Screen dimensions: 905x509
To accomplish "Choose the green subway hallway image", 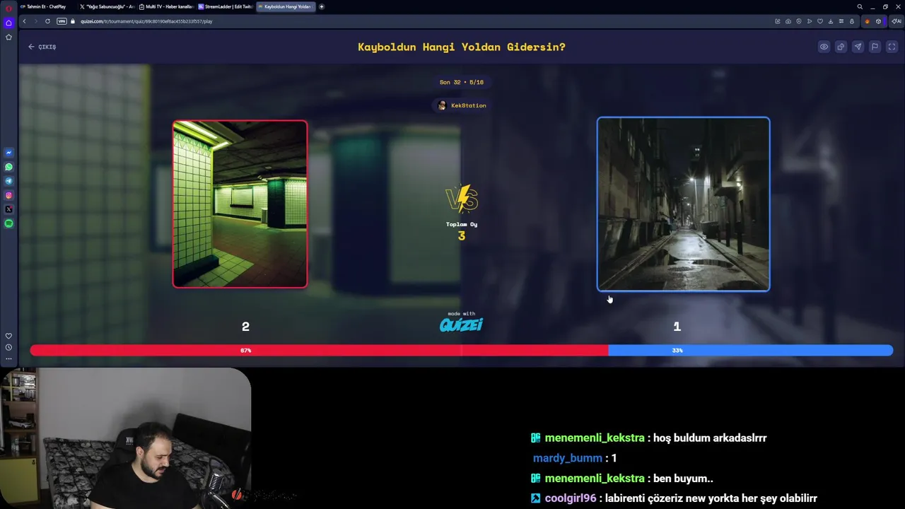I will [x=240, y=204].
